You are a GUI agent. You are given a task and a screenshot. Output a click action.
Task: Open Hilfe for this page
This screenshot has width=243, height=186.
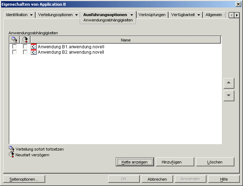[224, 179]
